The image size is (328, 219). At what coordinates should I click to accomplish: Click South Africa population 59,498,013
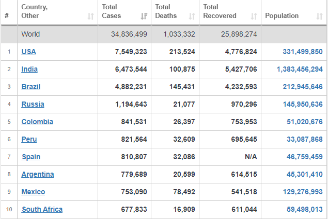[305, 209]
